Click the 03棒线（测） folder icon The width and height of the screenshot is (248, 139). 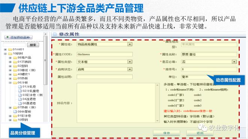click(x=15, y=70)
